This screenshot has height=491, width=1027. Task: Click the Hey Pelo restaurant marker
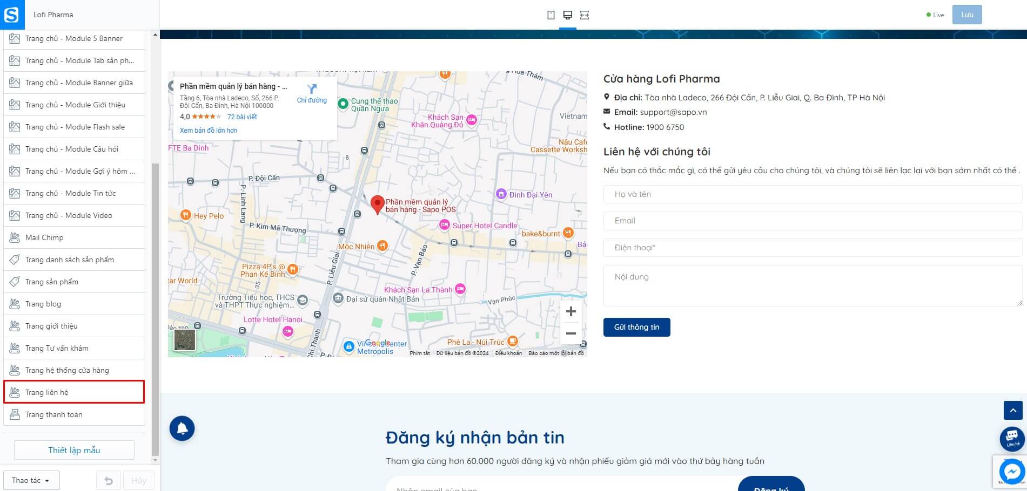point(186,215)
